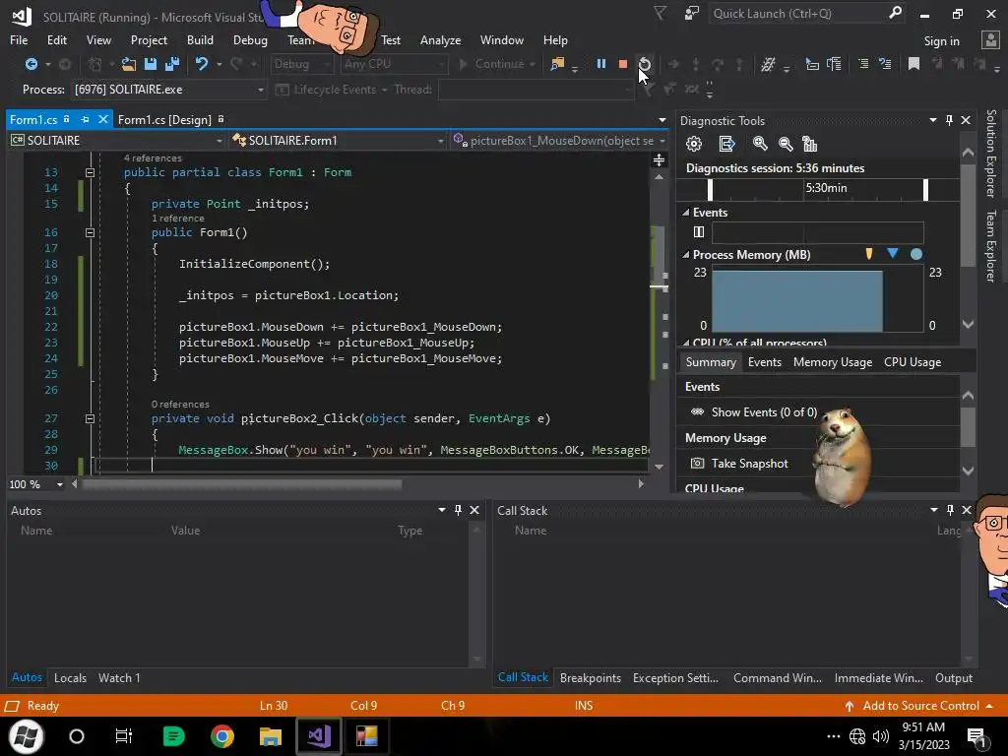The height and width of the screenshot is (756, 1008).
Task: Open Chrome from the taskbar
Action: (x=222, y=736)
